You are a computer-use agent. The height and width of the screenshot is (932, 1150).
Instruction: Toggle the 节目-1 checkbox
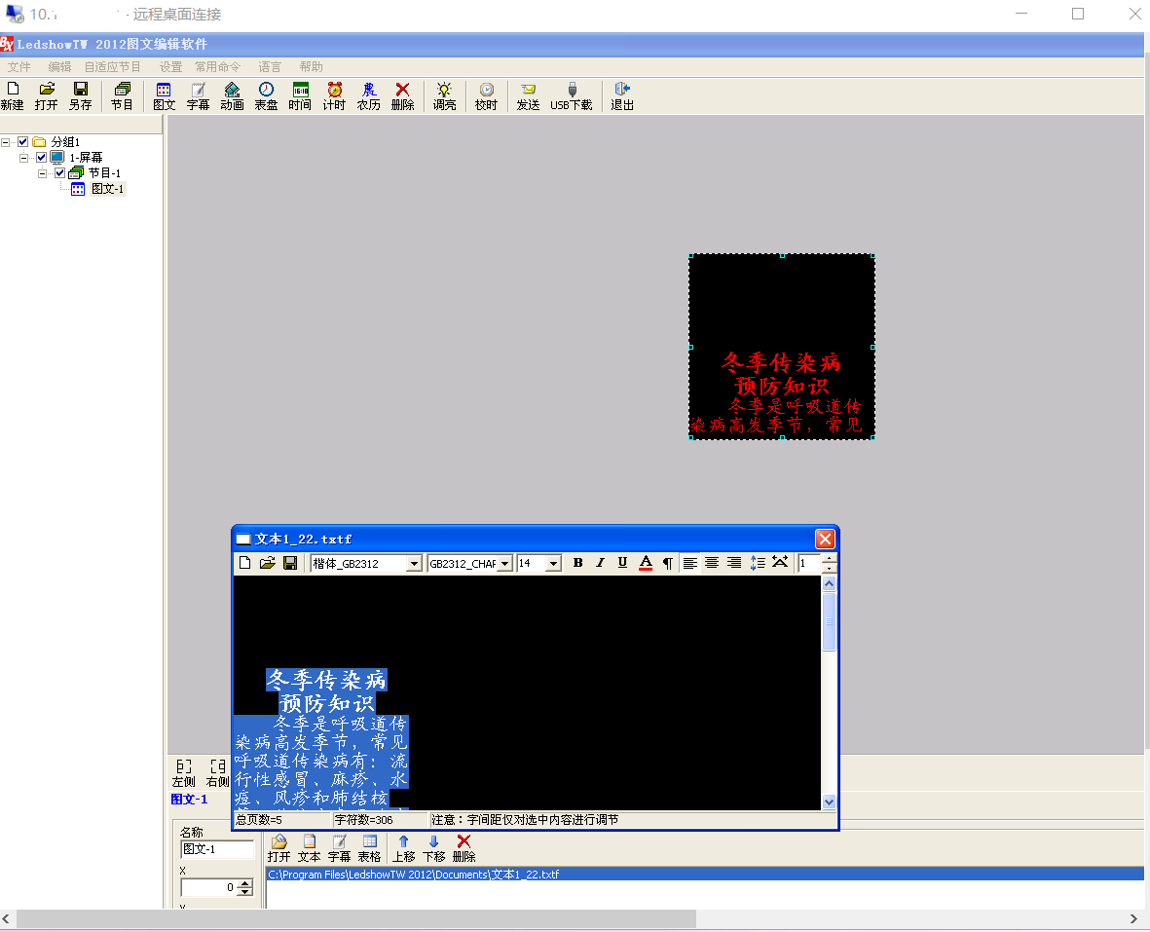(x=60, y=173)
